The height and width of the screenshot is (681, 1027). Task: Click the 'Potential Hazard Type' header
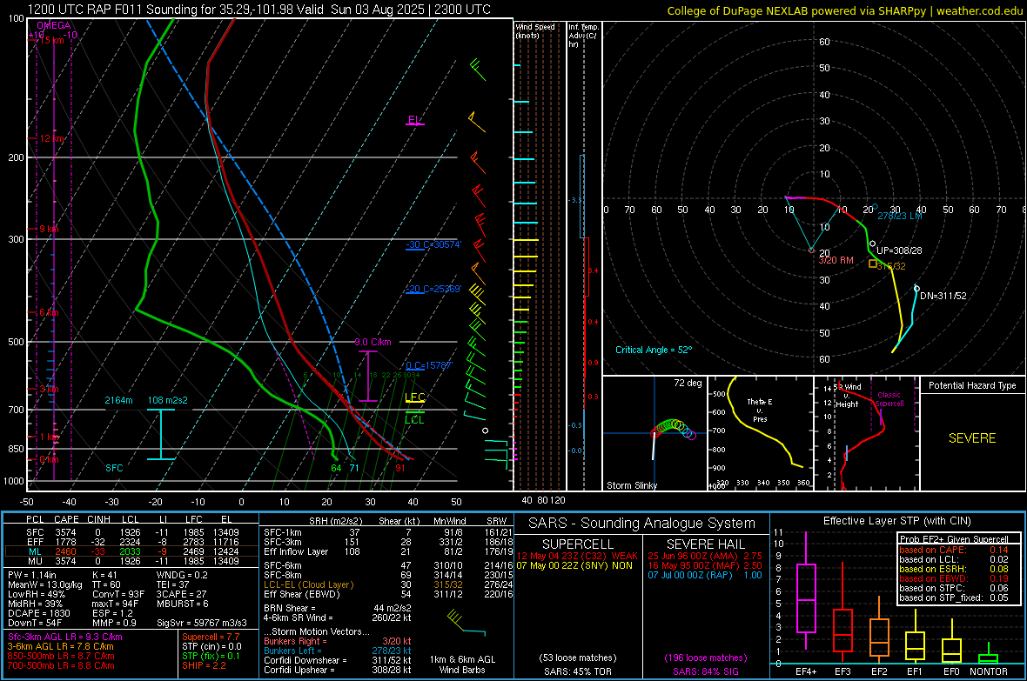[x=972, y=385]
